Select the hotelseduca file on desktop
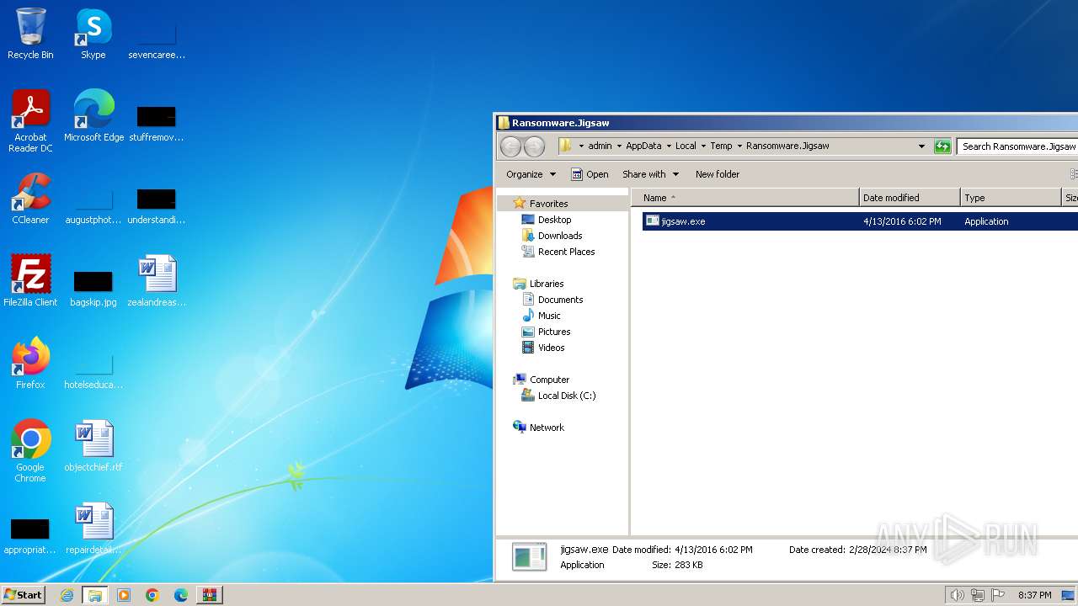 coord(93,370)
